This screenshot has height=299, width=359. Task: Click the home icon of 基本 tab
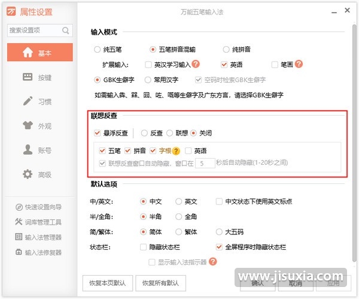point(28,52)
